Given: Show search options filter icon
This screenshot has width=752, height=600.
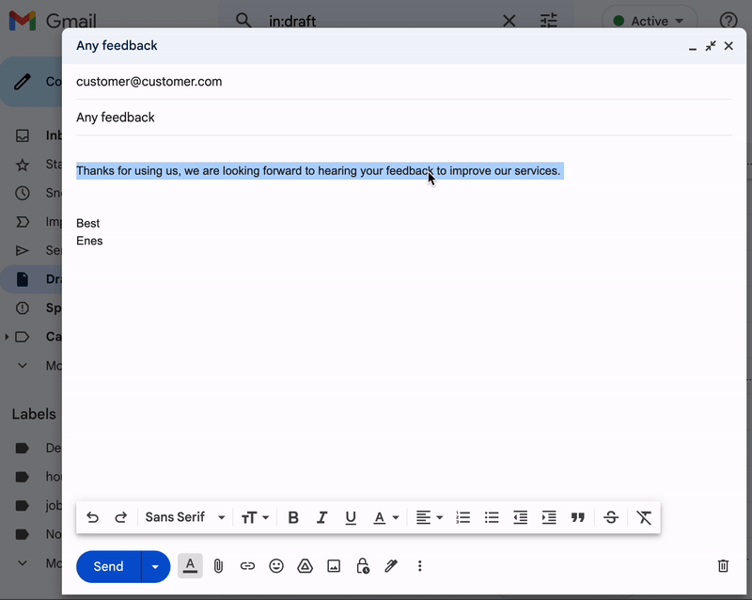Looking at the screenshot, I should pos(549,21).
